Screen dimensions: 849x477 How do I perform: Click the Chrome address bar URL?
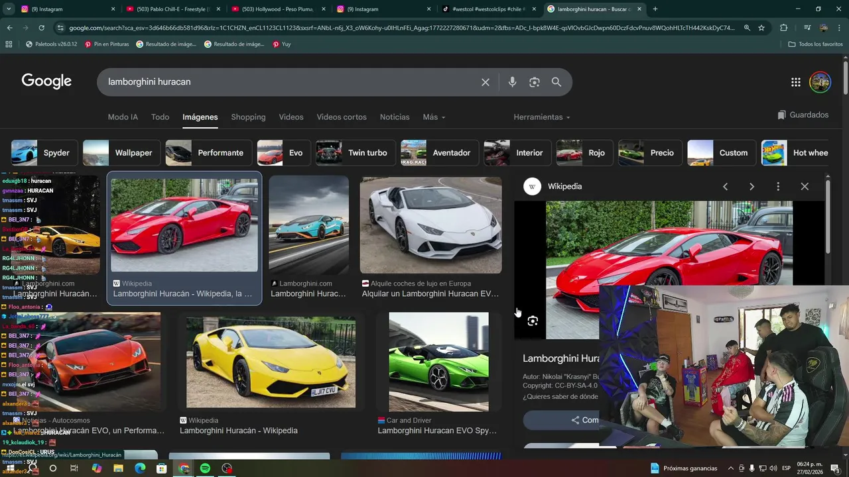coord(401,28)
